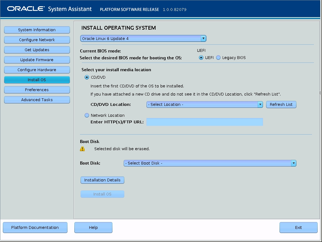The width and height of the screenshot is (322, 242).
Task: Select CD/DVD as install media location
Action: [x=87, y=77]
